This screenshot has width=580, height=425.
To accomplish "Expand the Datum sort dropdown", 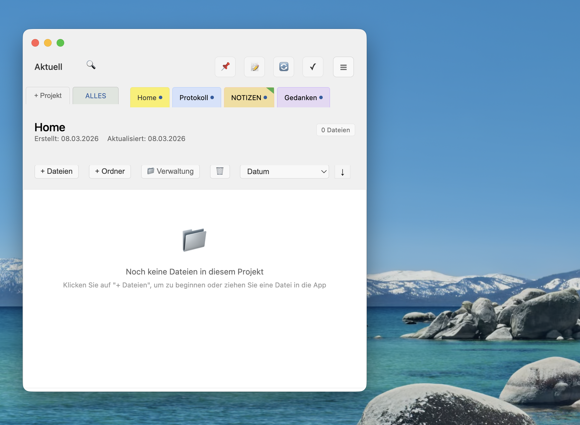I will point(284,172).
